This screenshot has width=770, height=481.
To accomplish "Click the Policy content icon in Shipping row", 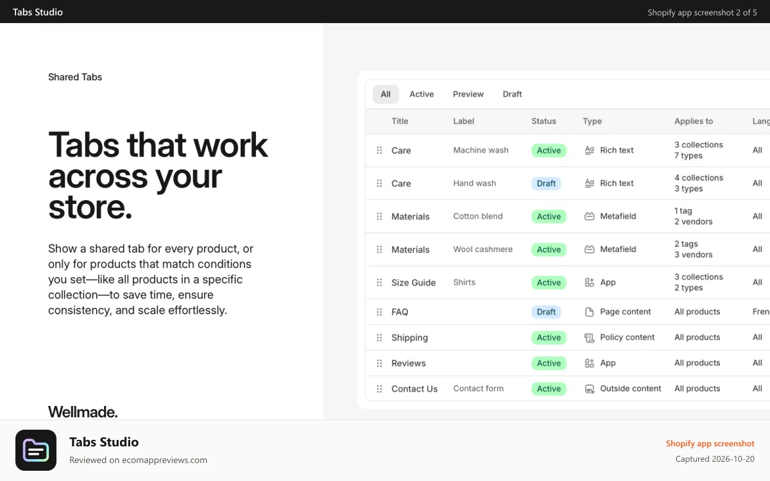I will pyautogui.click(x=590, y=337).
